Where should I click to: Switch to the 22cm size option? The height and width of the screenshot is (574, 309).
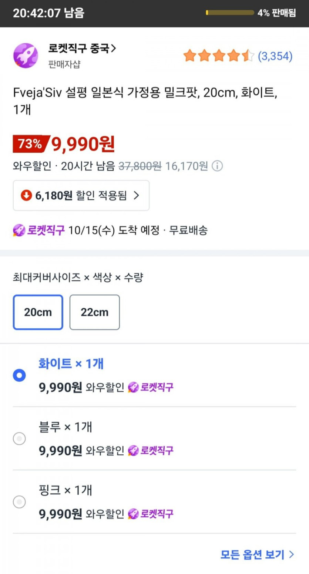click(x=94, y=312)
